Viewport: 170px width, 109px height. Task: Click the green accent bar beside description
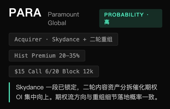(9, 92)
